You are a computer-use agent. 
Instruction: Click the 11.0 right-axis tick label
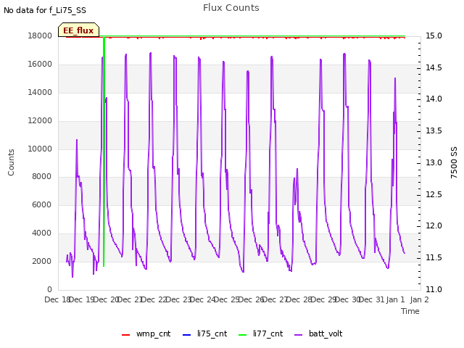434,289
